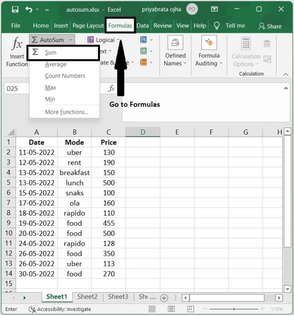The width and height of the screenshot is (294, 316).
Task: Open the Logical functions dropdown
Action: [104, 40]
